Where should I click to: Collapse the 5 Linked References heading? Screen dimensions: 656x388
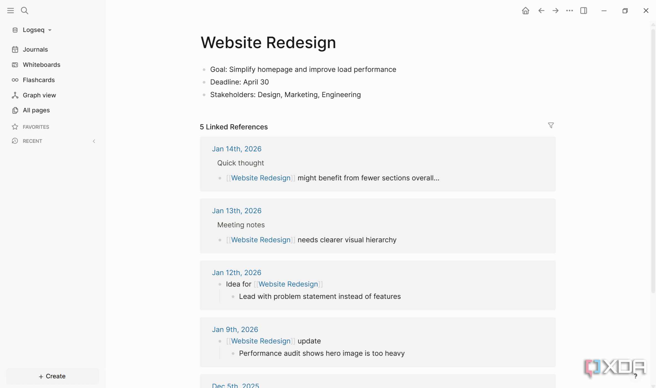coord(233,127)
